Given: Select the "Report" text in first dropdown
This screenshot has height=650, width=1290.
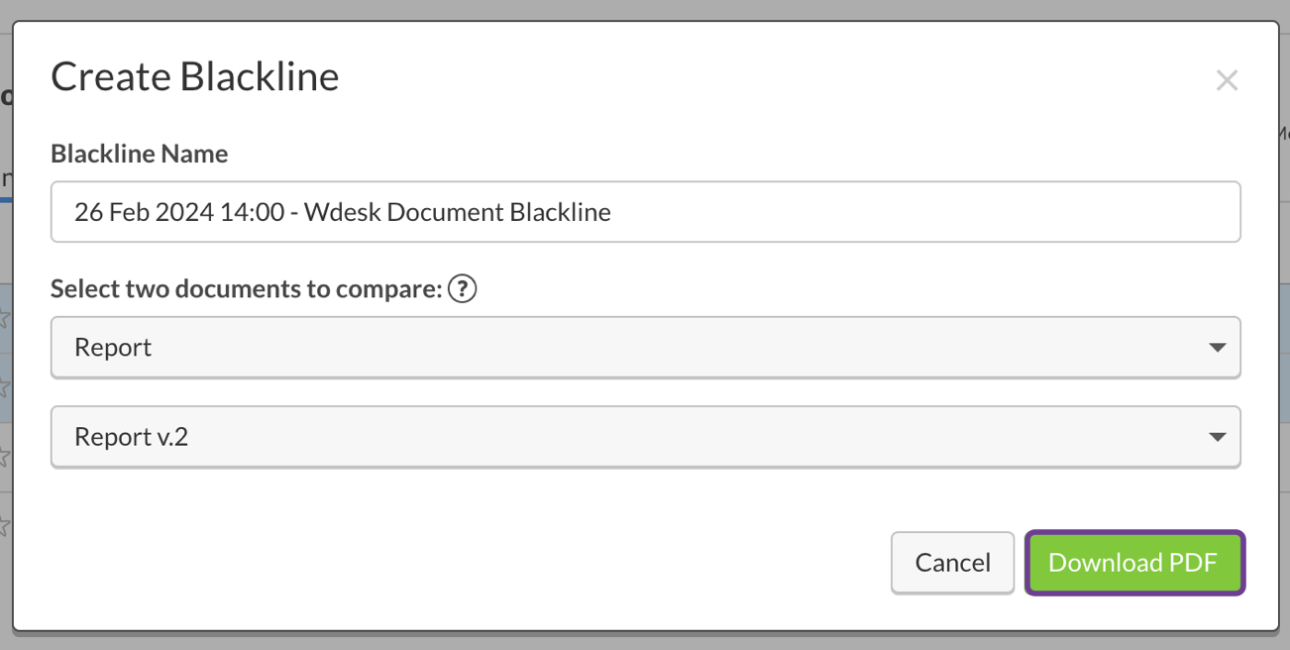Looking at the screenshot, I should pyautogui.click(x=113, y=348).
